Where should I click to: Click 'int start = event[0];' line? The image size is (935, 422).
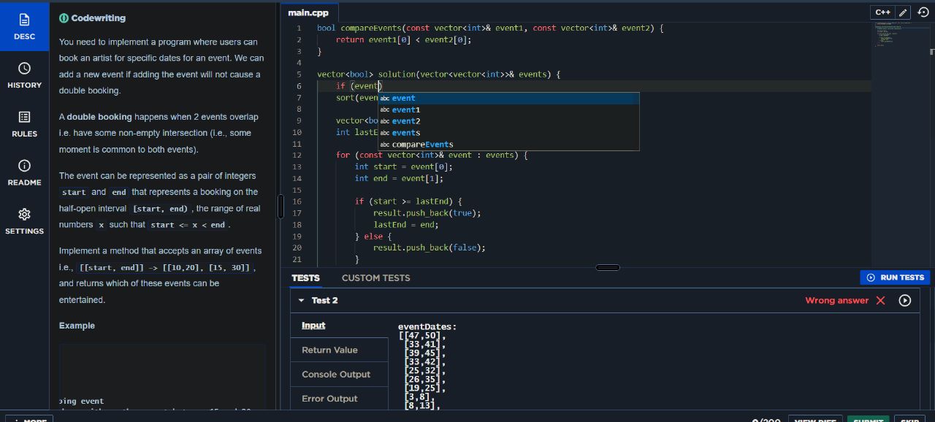point(404,166)
